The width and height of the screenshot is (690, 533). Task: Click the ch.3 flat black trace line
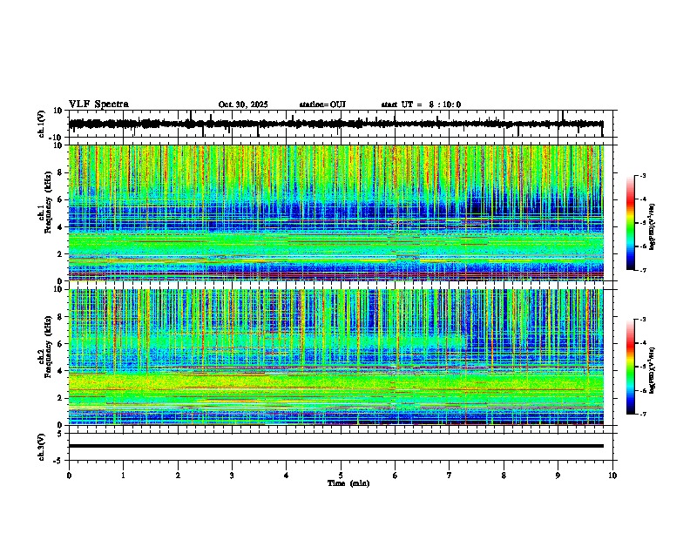coord(335,446)
